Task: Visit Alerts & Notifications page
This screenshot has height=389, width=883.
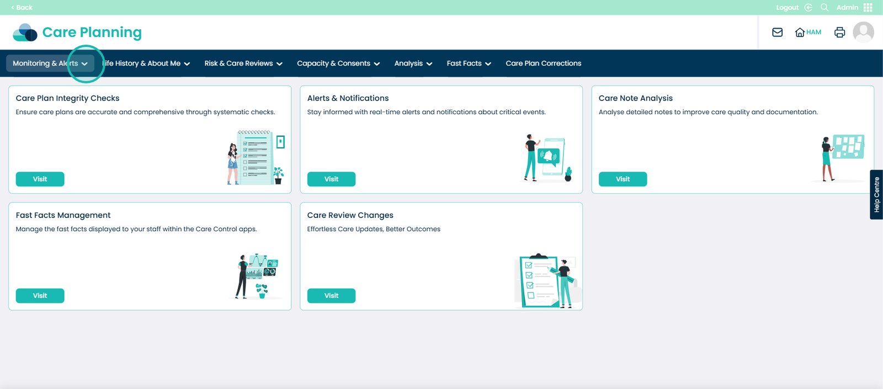Action: (331, 179)
